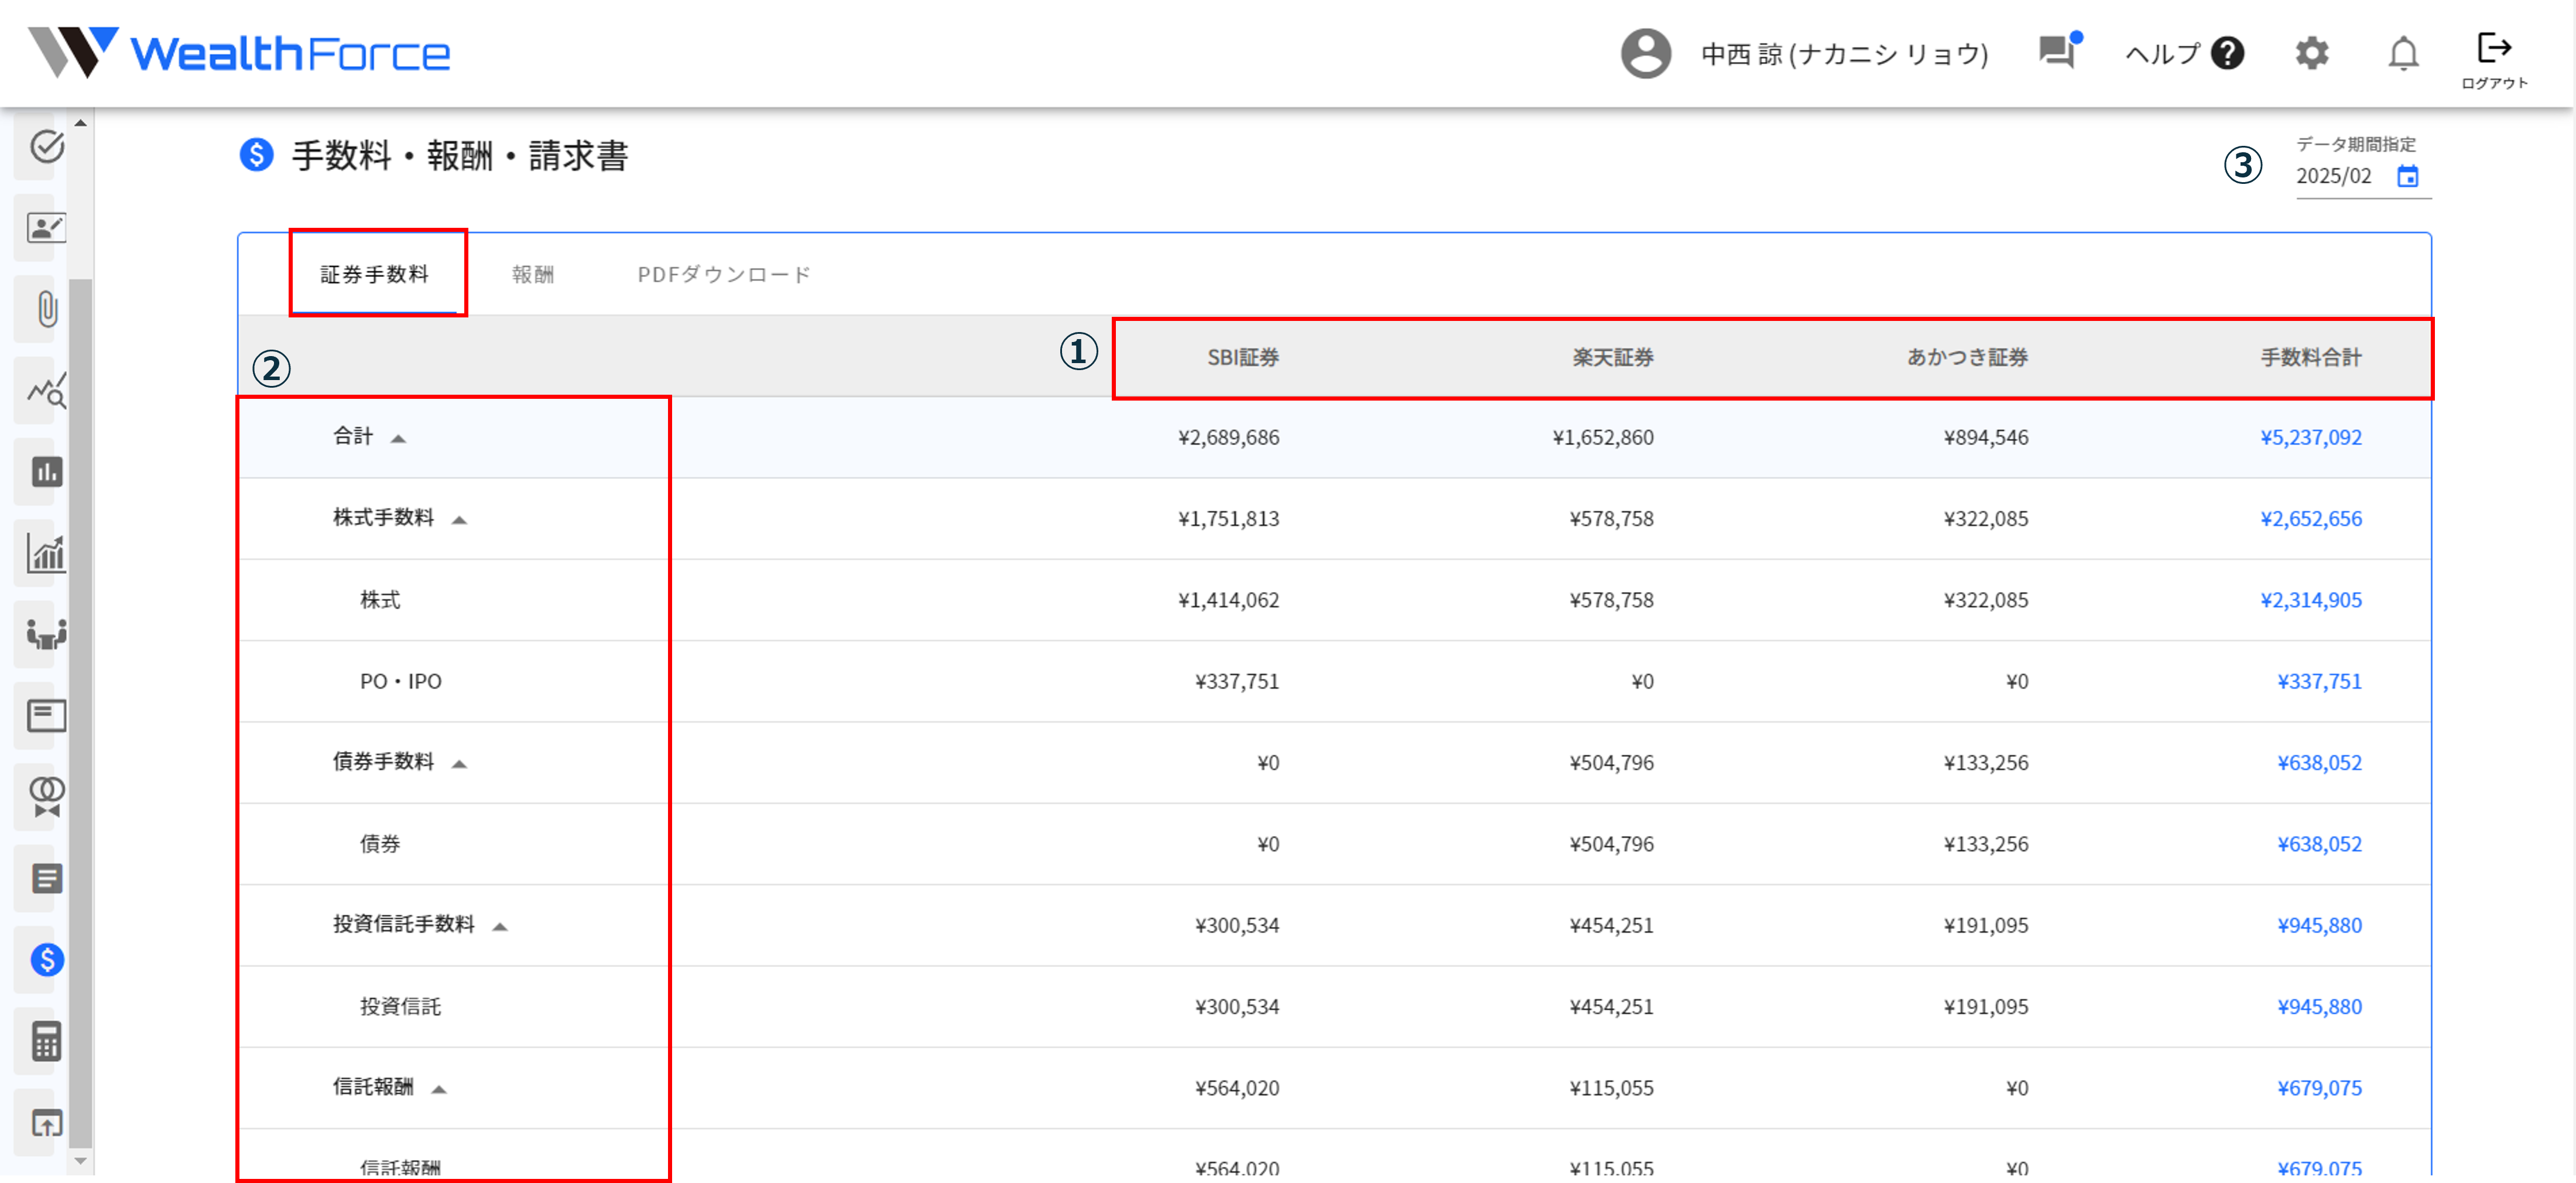2576x1183 pixels.
Task: Open the checkmark task icon in sidebar
Action: click(46, 147)
